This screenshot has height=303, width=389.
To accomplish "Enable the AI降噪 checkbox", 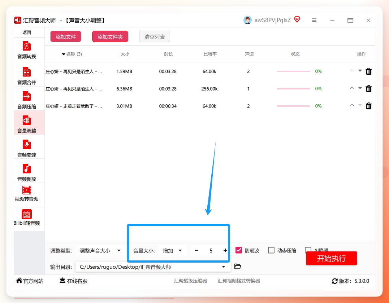I will point(308,250).
